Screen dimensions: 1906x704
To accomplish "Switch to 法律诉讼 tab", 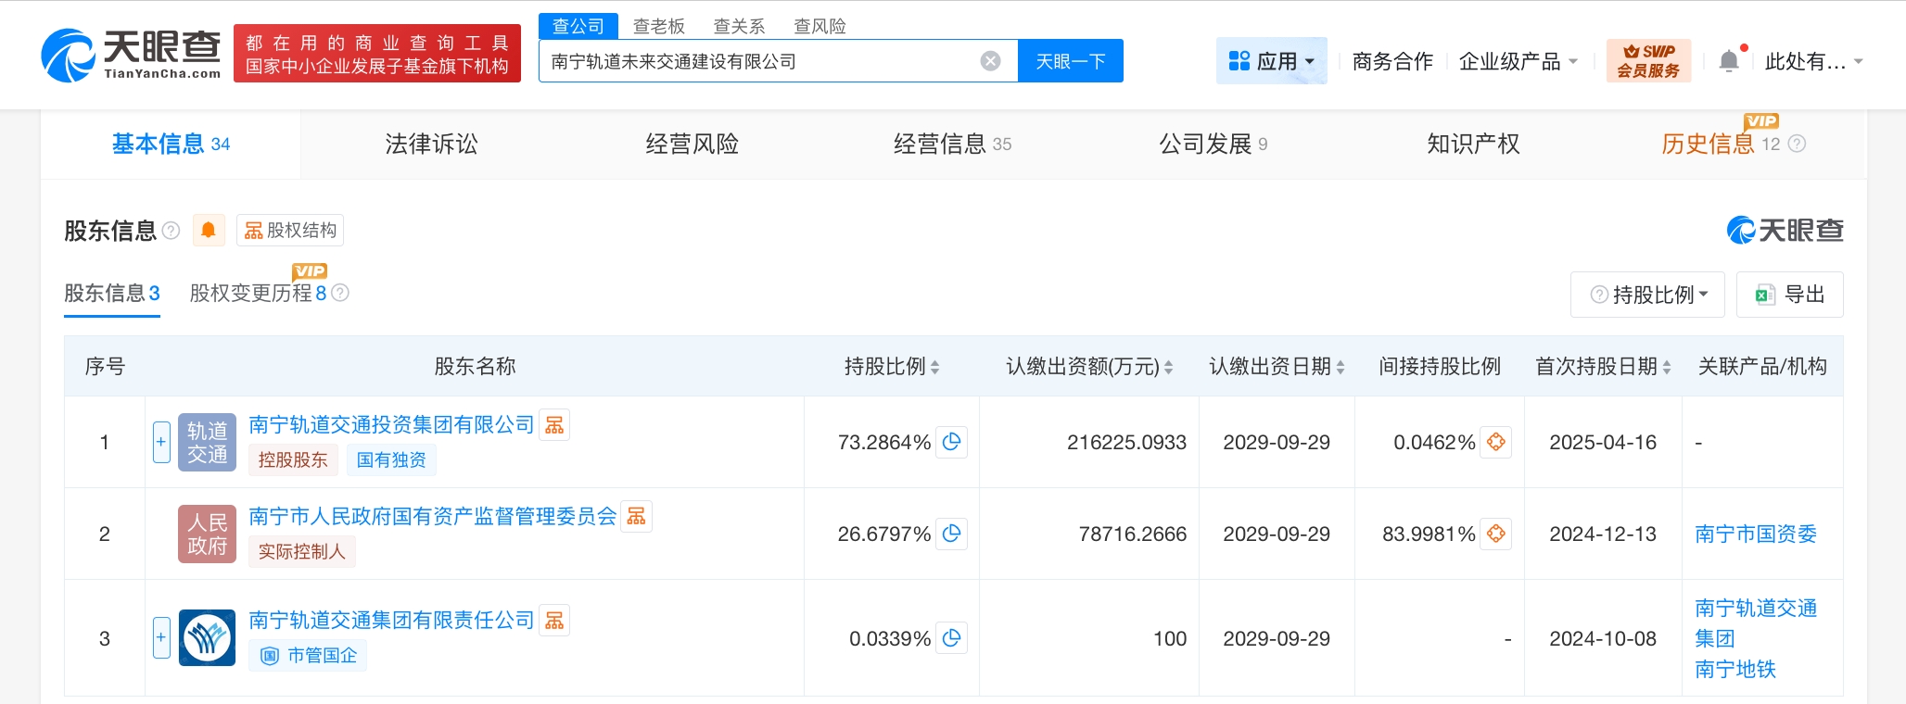I will click(x=431, y=144).
